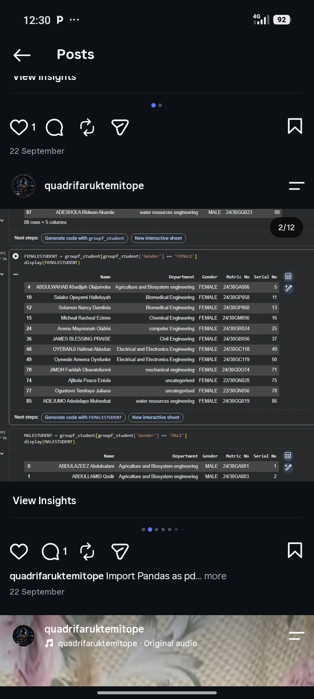Click New interactive sheet under FEMALESTUDENT table
The image size is (314, 699).
pyautogui.click(x=156, y=417)
